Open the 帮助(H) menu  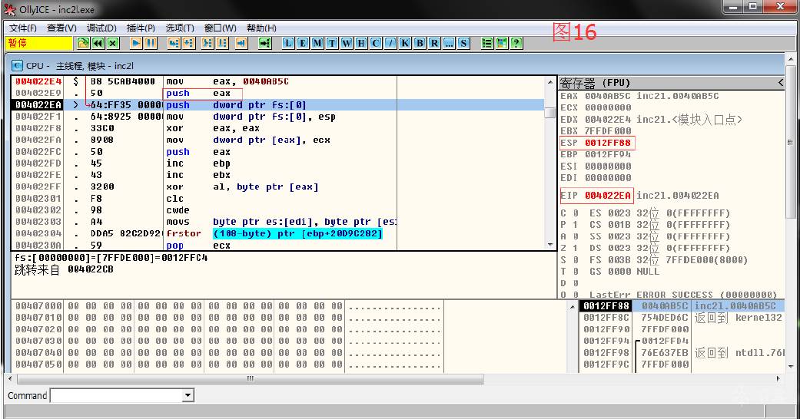click(261, 28)
